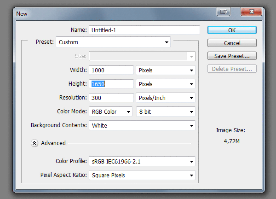The height and width of the screenshot is (199, 276).
Task: Collapse the Advanced section chevron icon
Action: [34, 143]
